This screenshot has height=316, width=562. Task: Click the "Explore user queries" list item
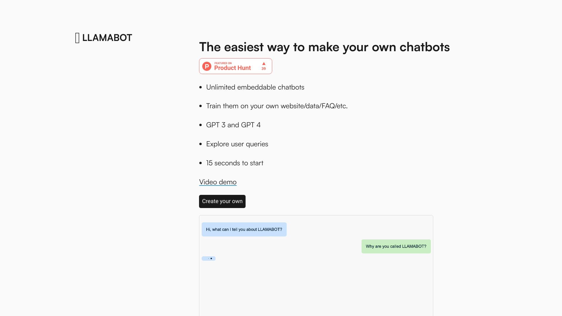tap(237, 144)
